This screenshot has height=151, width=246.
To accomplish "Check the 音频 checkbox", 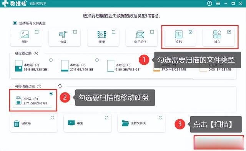I will [75, 32].
